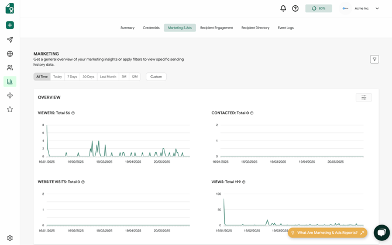The height and width of the screenshot is (245, 392).
Task: Open the live chat bubble widget
Action: click(381, 232)
